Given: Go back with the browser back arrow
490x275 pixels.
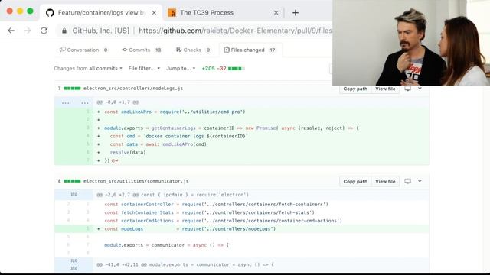Looking at the screenshot, I should pyautogui.click(x=11, y=31).
